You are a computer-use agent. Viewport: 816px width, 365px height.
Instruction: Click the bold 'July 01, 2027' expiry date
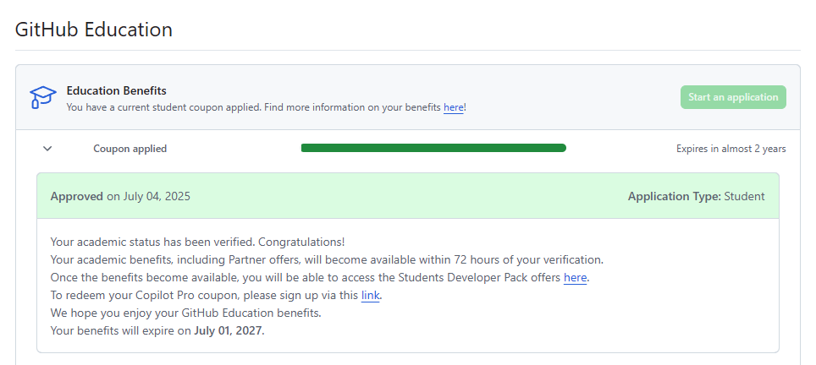click(x=229, y=330)
